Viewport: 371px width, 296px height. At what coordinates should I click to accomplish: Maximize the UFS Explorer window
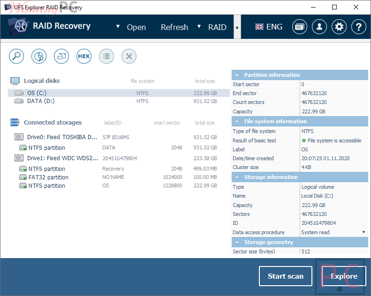point(334,7)
